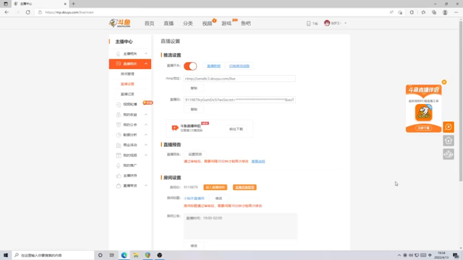Click the floating home icon
463x260 pixels.
(448, 140)
